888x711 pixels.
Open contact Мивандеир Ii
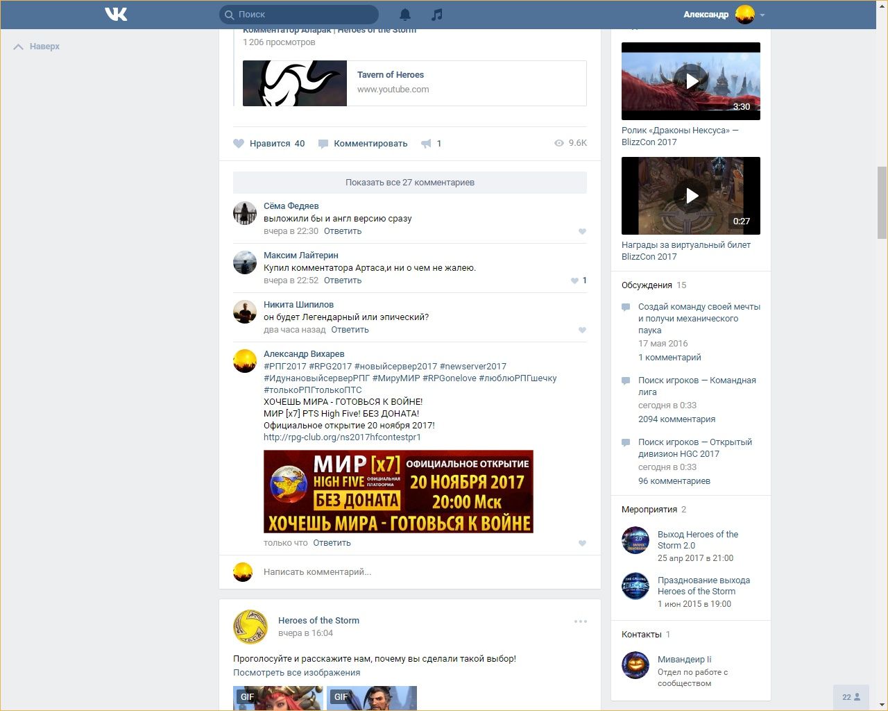click(685, 660)
